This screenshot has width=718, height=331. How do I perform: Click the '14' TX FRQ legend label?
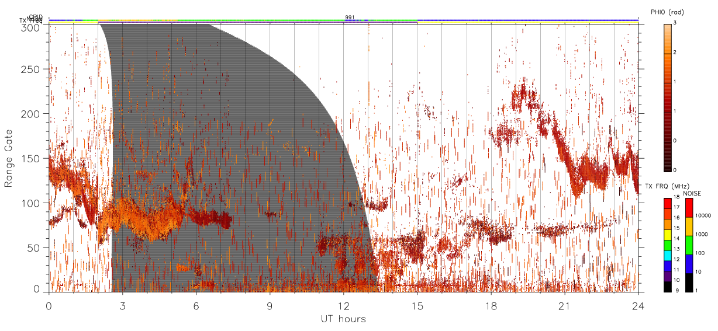point(677,238)
